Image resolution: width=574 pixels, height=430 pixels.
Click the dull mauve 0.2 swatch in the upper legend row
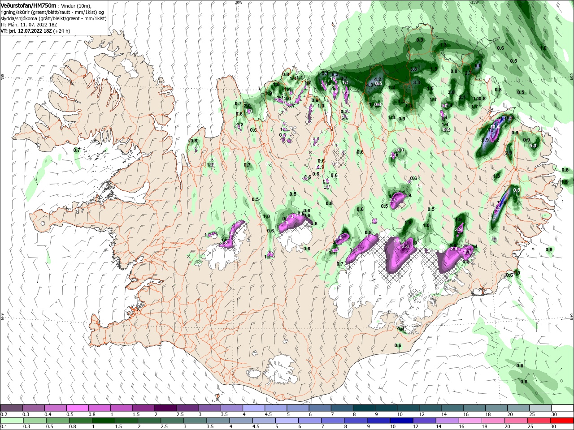[11, 408]
